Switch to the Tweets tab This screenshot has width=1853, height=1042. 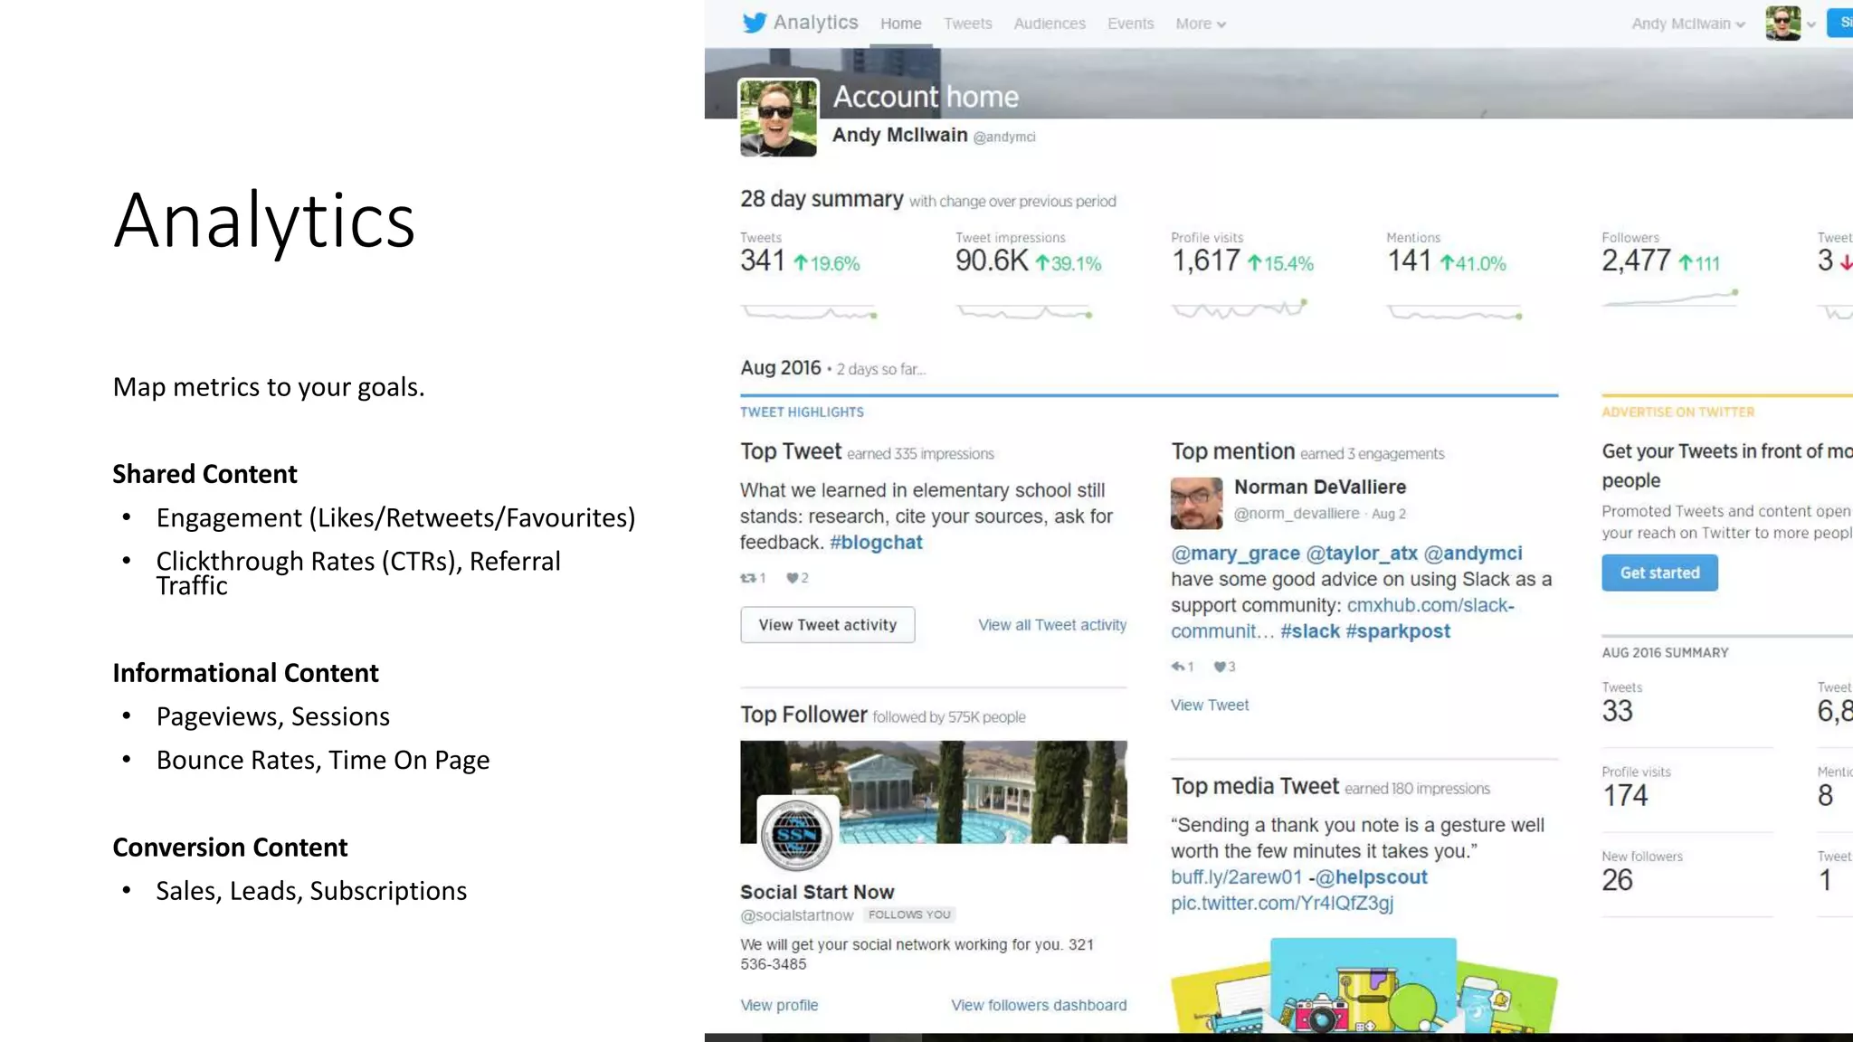click(x=967, y=24)
